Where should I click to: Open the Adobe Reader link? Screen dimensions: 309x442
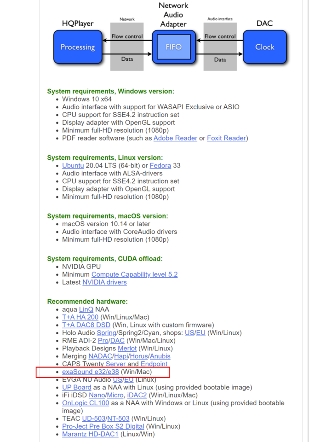[175, 138]
